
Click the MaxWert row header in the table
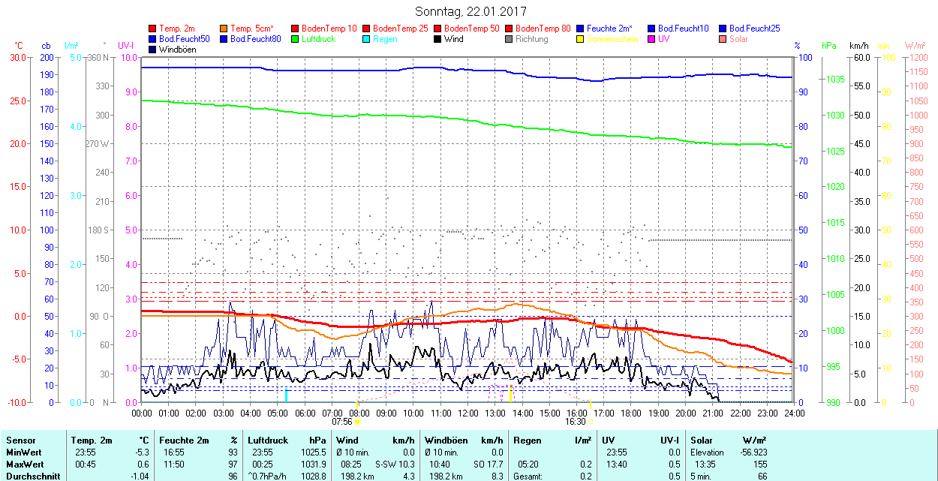point(24,464)
